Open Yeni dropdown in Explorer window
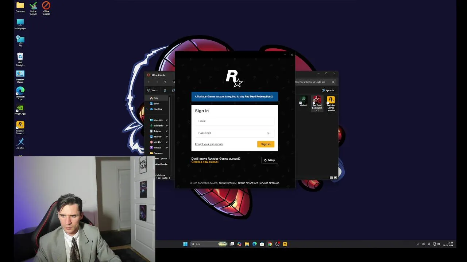Viewport: 467px width, 262px height. (x=153, y=90)
